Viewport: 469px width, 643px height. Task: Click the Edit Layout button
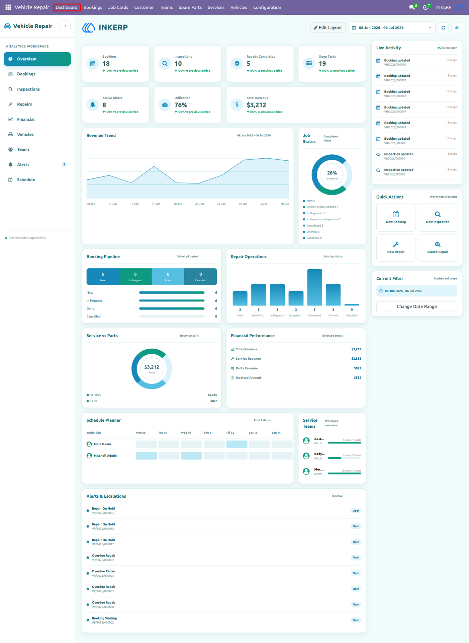pos(328,28)
